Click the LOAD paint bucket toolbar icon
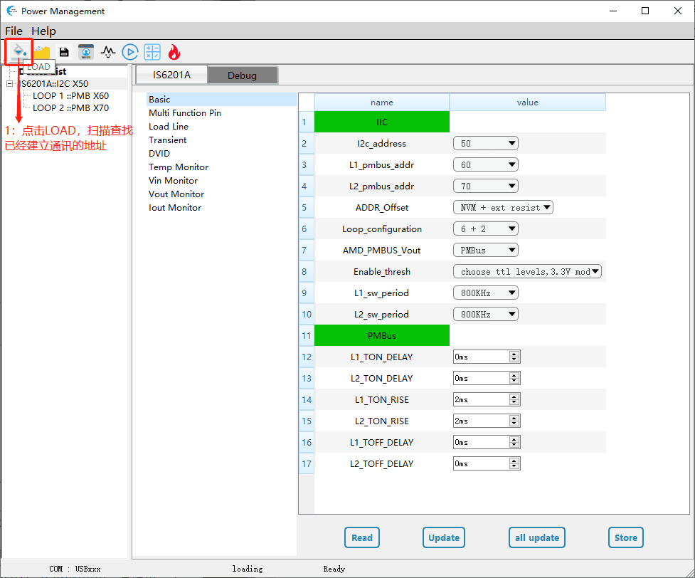The image size is (695, 578). pyautogui.click(x=19, y=51)
